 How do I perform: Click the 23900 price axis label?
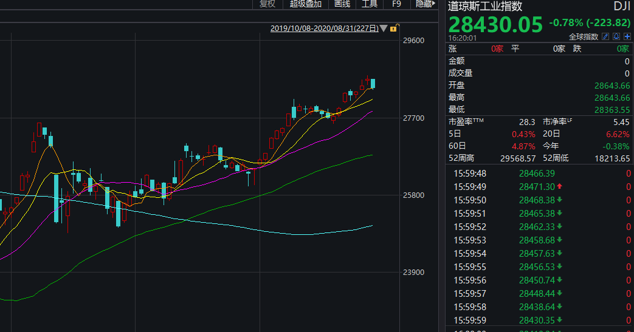click(x=413, y=273)
